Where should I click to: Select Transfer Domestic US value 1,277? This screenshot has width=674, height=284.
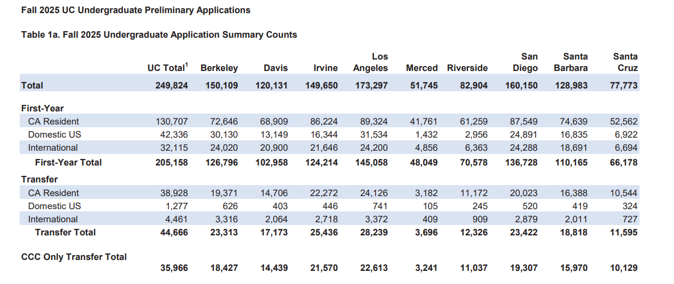(x=177, y=206)
